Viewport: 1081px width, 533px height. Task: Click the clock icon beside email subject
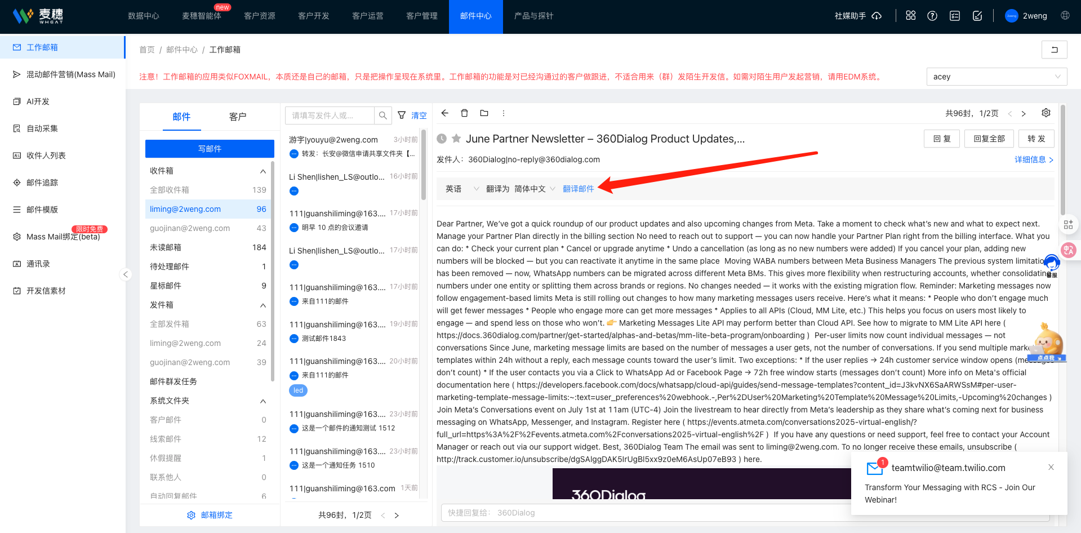pos(442,139)
